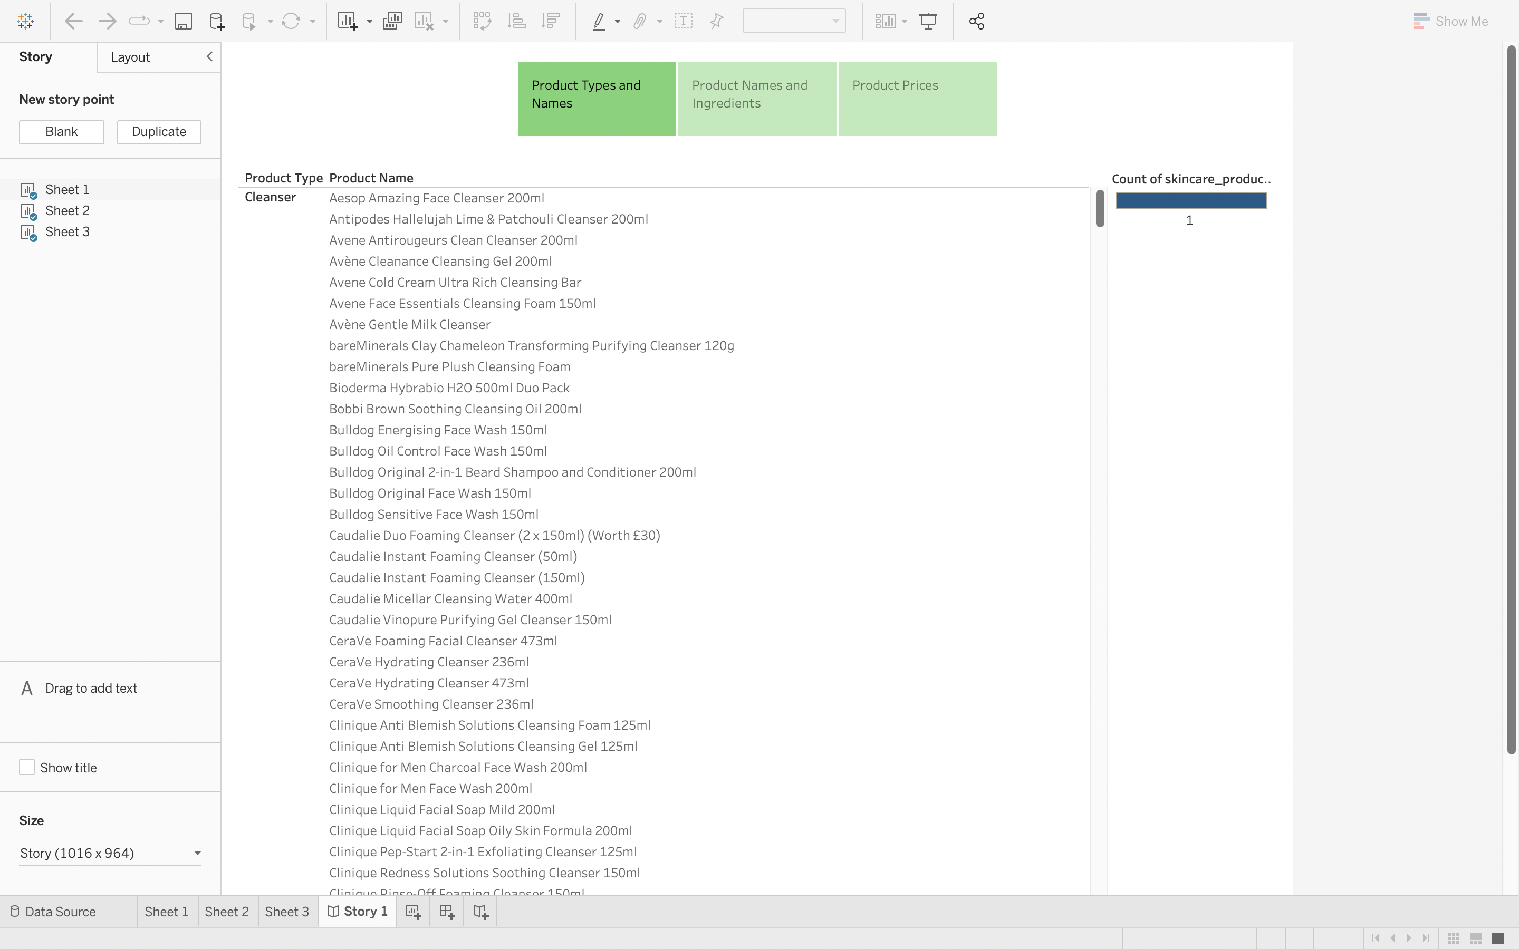
Task: Click the New worksheet tab icon at bottom
Action: 413,912
